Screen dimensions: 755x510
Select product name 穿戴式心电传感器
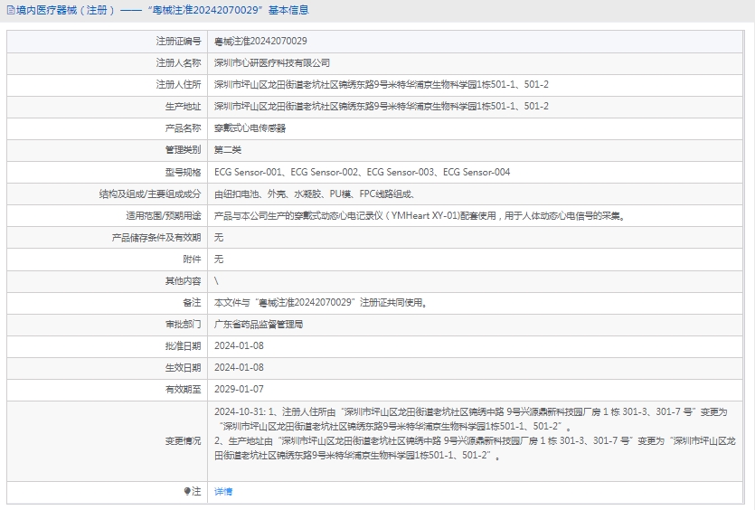tap(250, 128)
